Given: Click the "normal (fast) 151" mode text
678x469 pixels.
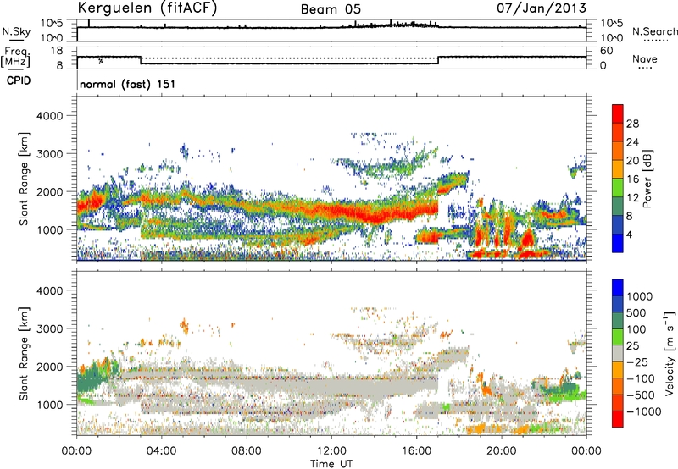Looking at the screenshot, I should [128, 84].
